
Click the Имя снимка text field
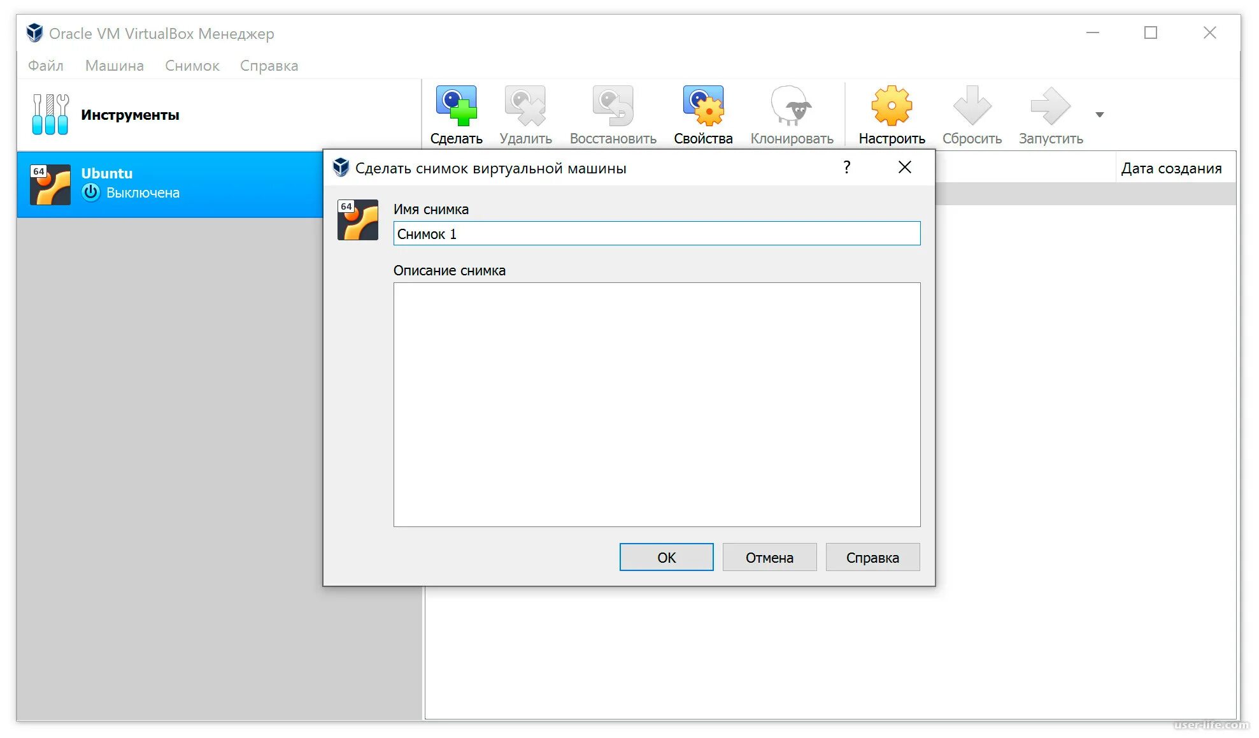click(656, 234)
